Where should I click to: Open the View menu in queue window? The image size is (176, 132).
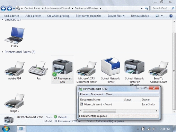[109, 94]
